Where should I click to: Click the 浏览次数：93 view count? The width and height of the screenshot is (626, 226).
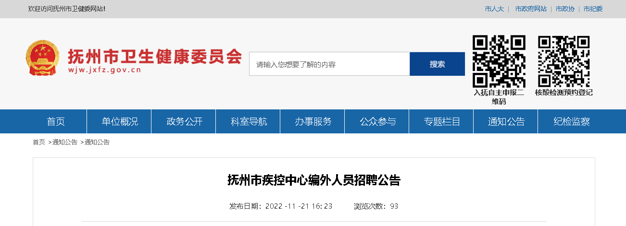click(376, 206)
